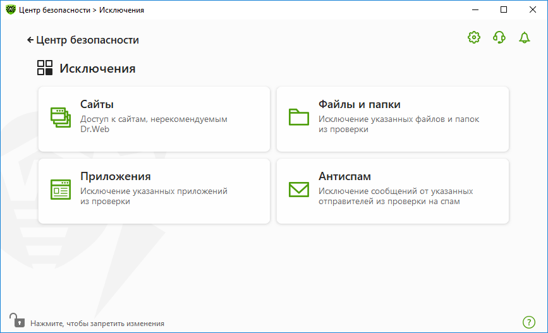Click 'Исключение указанных файлов и папок' description
Viewport: 548px width, 333px height.
399,124
